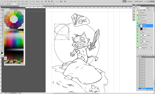Open the Filter menu
Viewport: 155px width, 94px height.
pyautogui.click(x=22, y=2)
